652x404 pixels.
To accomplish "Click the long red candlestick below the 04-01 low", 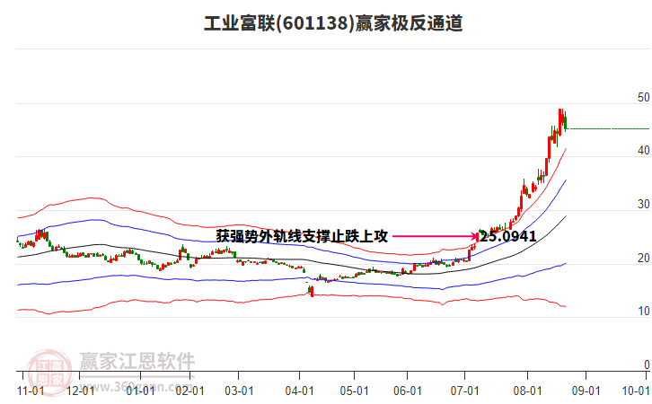I will pos(312,291).
